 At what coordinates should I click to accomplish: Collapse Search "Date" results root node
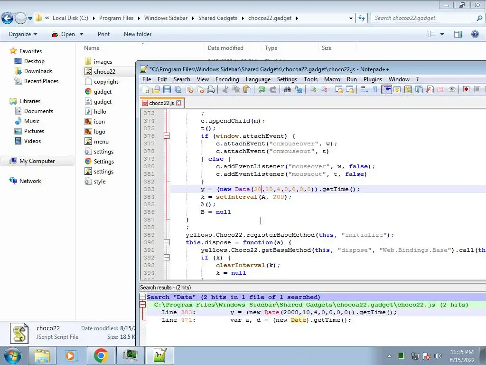tap(142, 297)
